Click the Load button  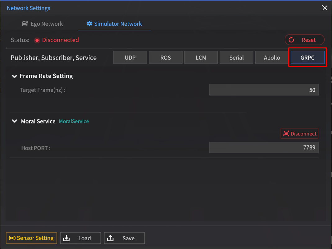[x=80, y=238]
